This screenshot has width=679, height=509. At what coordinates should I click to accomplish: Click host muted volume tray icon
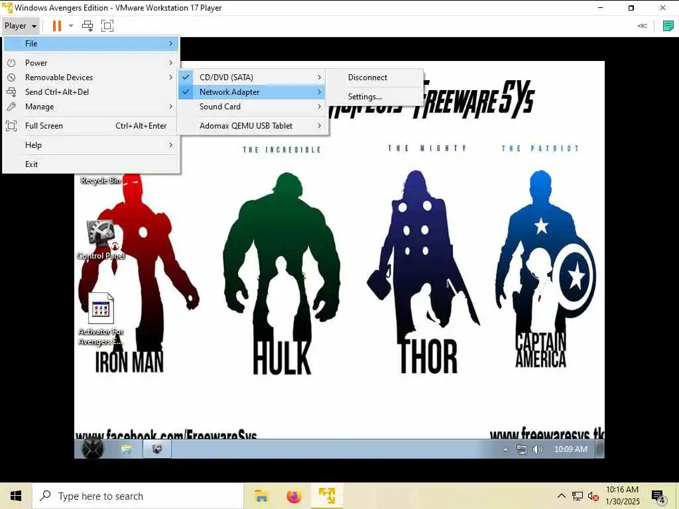click(593, 496)
